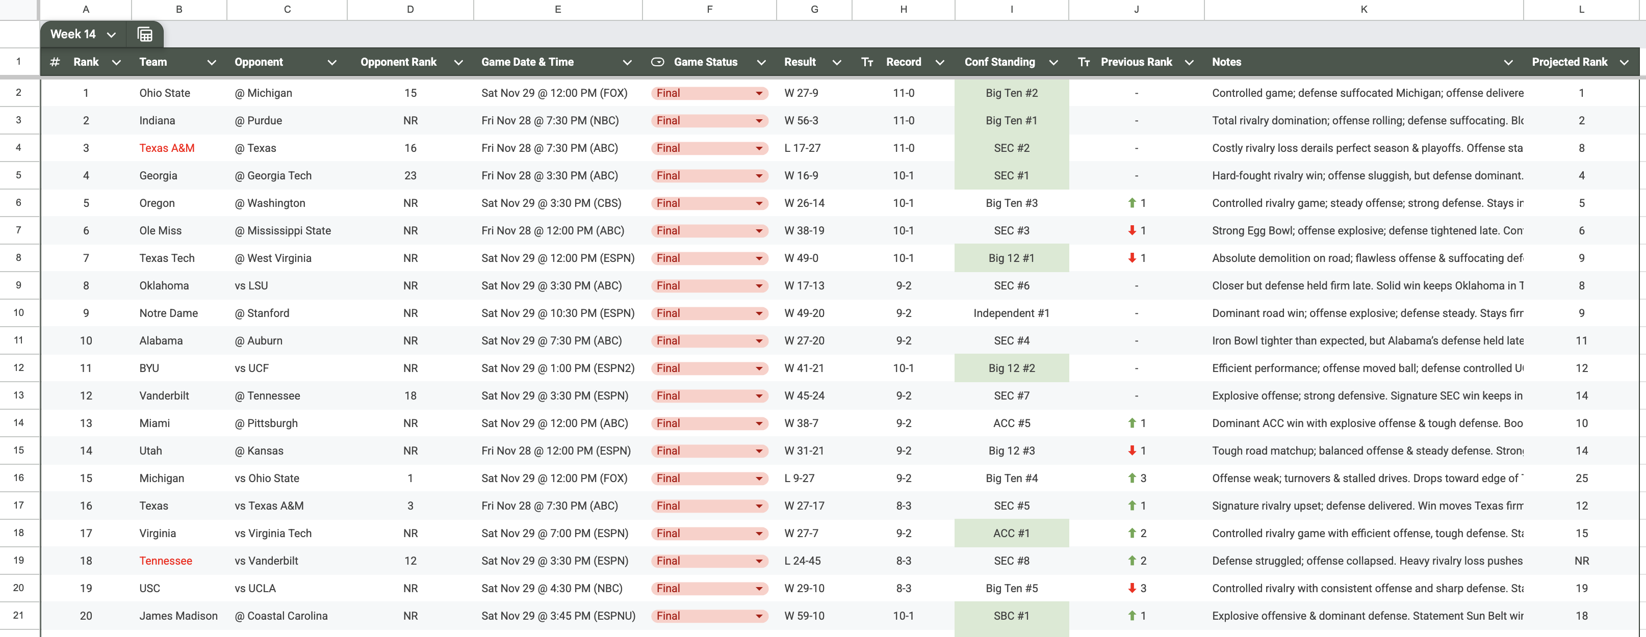The image size is (1646, 637).
Task: Click green Big 12 #1 standing cell
Action: point(1012,258)
